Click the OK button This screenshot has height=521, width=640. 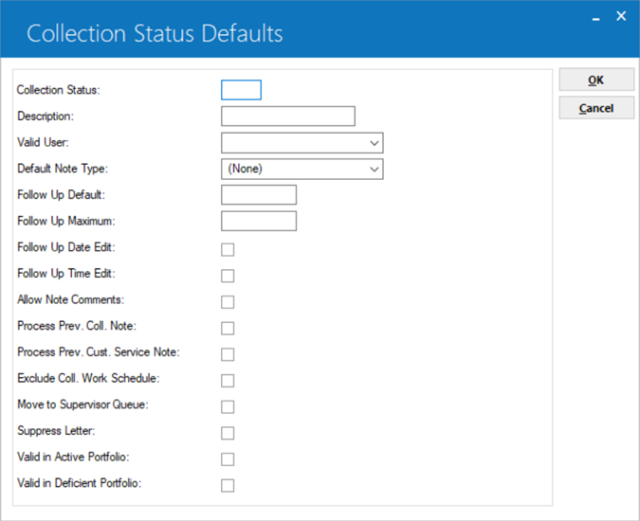[x=596, y=80]
